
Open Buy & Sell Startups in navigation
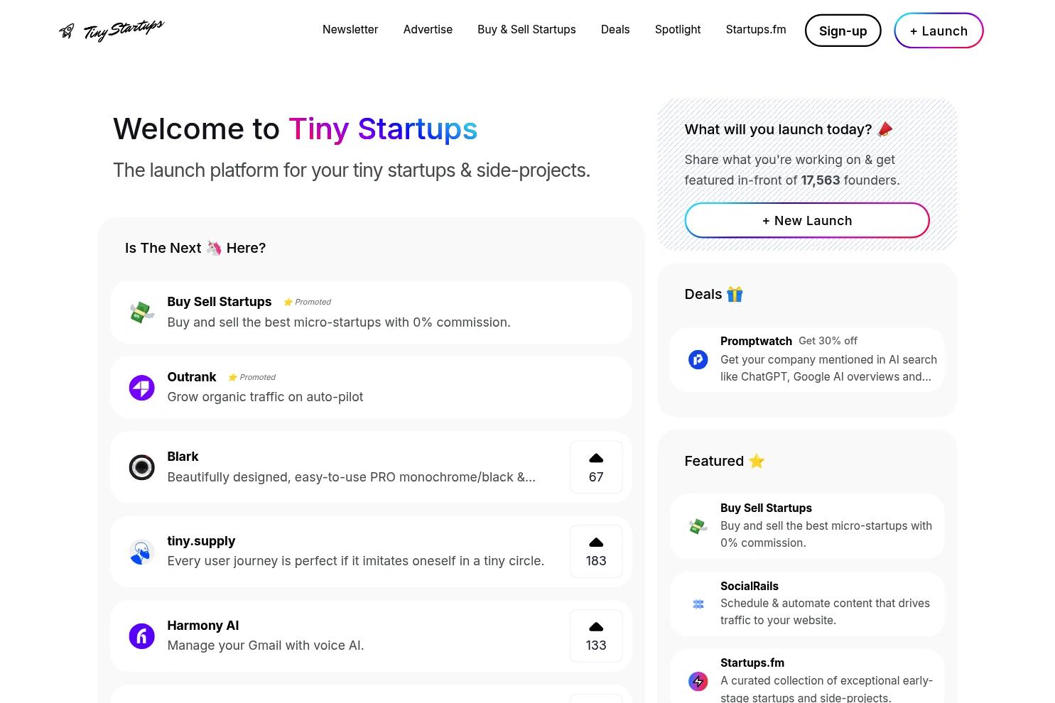(x=526, y=30)
